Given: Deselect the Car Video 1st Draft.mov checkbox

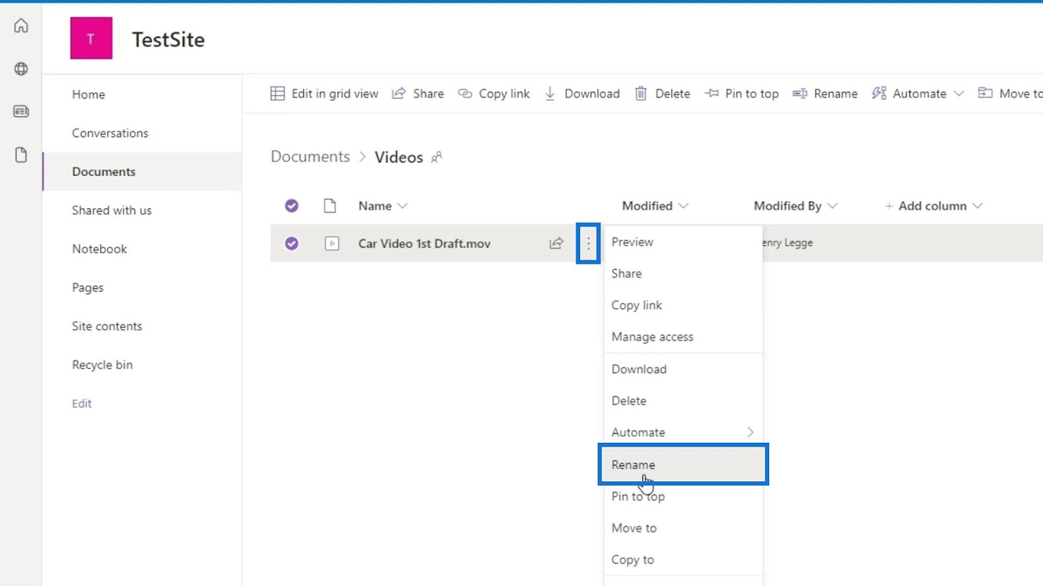Looking at the screenshot, I should pos(291,244).
